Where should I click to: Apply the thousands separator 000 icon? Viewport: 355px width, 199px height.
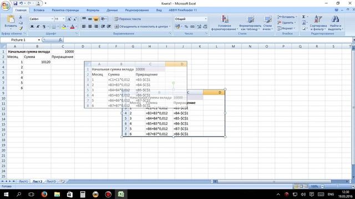pyautogui.click(x=192, y=27)
